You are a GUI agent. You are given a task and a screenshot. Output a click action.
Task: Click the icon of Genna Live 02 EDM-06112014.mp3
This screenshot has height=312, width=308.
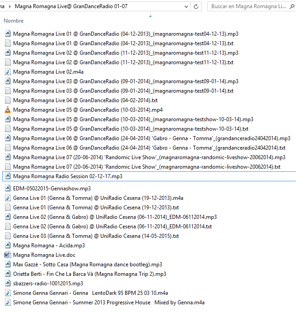(x=8, y=217)
